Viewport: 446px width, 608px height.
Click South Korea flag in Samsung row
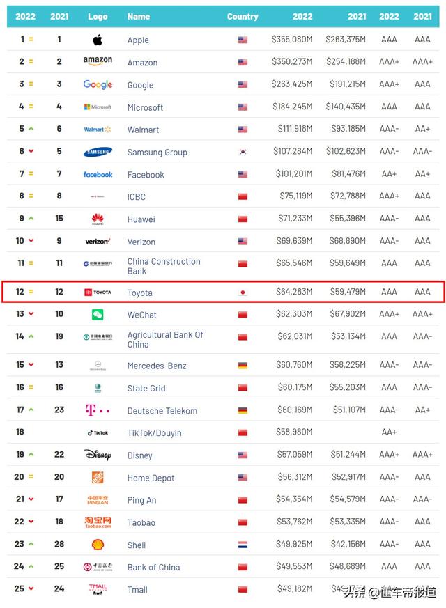pos(243,152)
